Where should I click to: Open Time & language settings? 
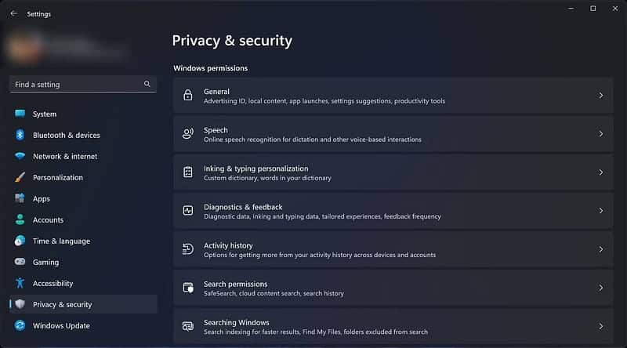click(x=83, y=241)
